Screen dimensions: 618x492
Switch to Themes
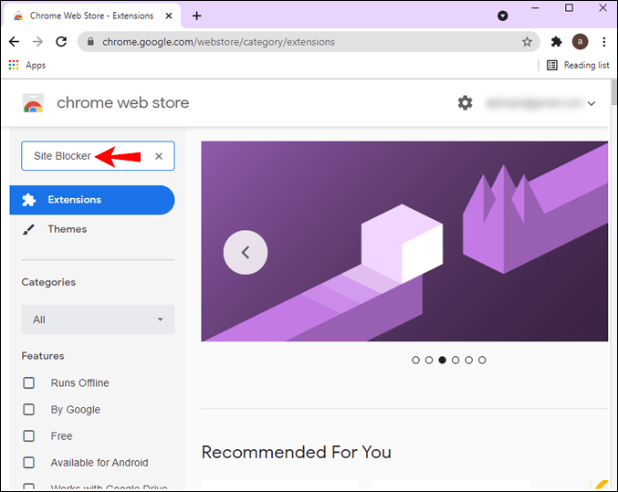coord(68,229)
